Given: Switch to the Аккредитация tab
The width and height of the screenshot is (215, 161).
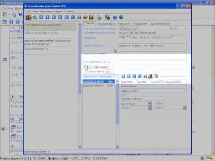Looking at the screenshot, I should [106, 24].
